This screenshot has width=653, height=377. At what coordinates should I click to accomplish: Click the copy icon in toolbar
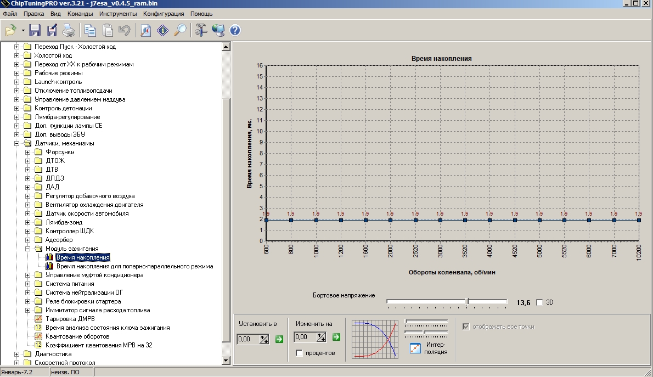click(90, 30)
